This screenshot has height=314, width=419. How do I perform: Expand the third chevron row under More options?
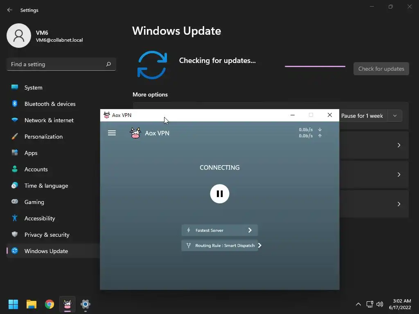pos(399,204)
